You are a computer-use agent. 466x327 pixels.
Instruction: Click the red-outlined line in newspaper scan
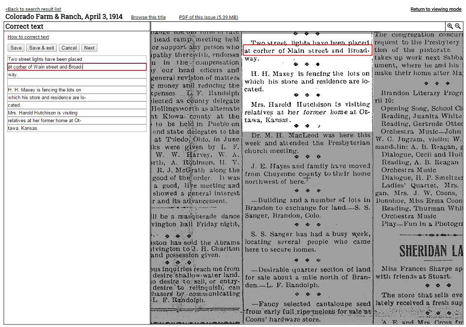307,51
